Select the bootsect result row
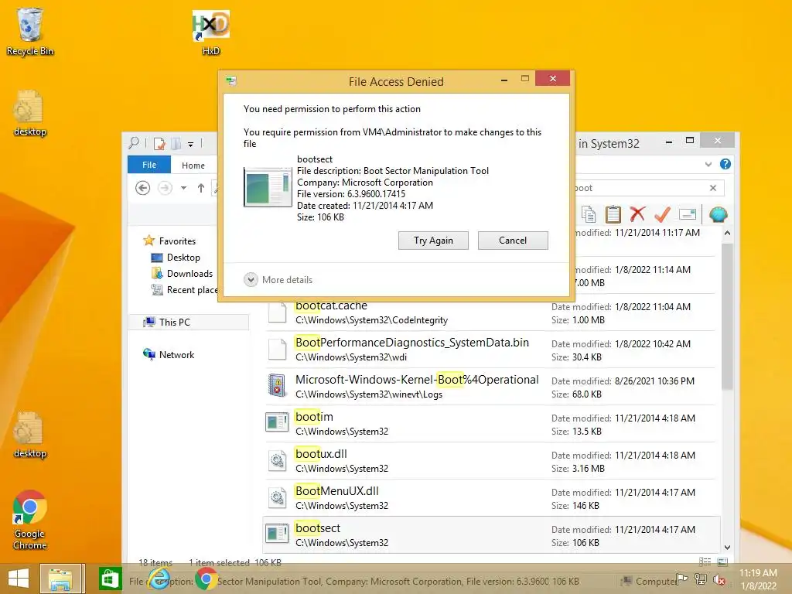Screen dimensions: 792x594 pos(491,535)
